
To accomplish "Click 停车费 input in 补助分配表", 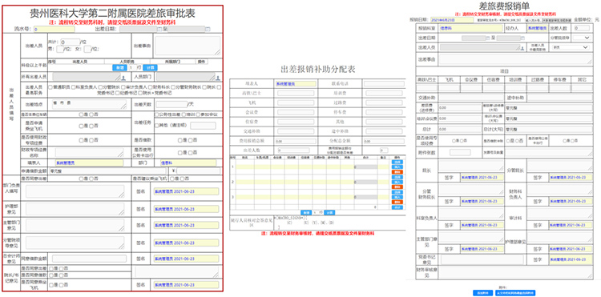I will (x=384, y=112).
